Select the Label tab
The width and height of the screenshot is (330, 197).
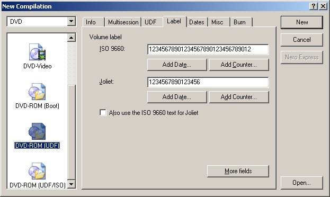tap(174, 22)
